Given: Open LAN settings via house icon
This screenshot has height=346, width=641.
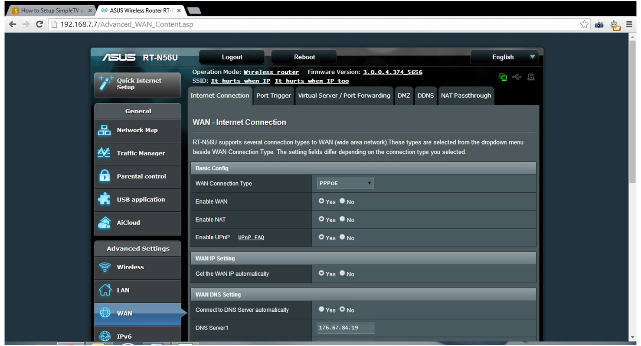Looking at the screenshot, I should click(105, 290).
